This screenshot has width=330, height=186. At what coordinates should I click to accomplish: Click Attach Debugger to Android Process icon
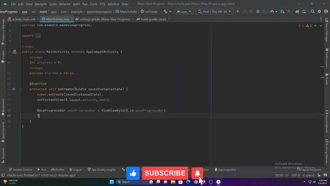tap(283, 11)
